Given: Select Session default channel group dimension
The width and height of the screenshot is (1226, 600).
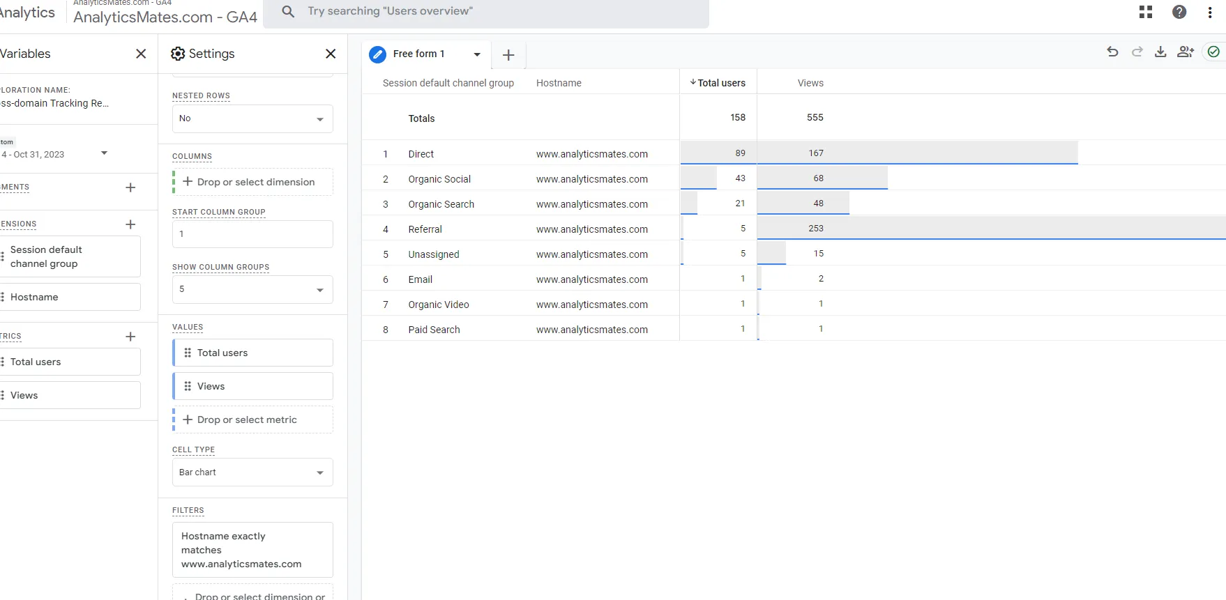Looking at the screenshot, I should [70, 256].
